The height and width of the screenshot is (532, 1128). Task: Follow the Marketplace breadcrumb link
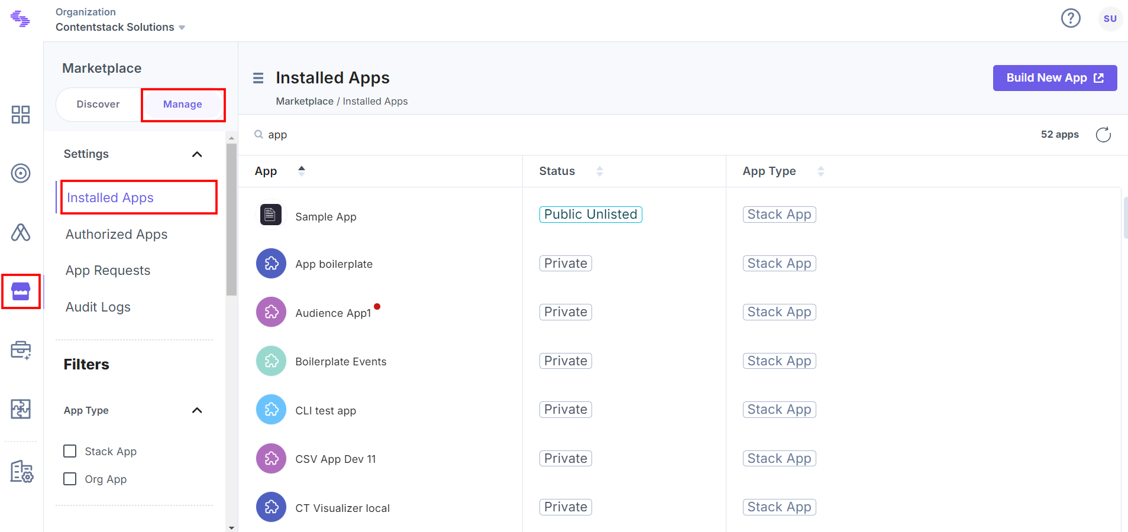pos(305,101)
